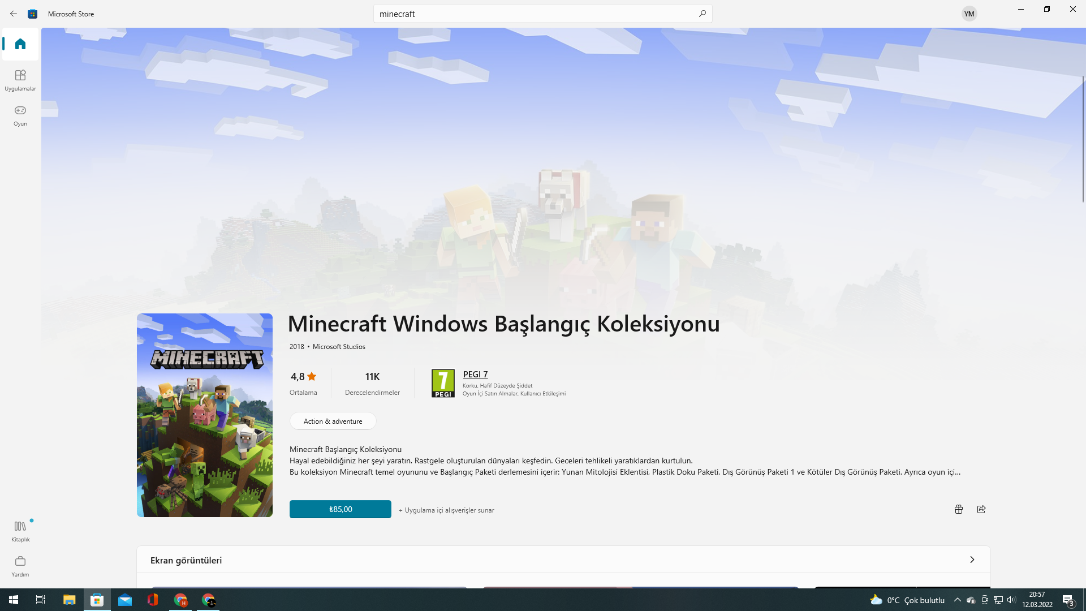The image size is (1086, 611).
Task: Click the back arrow icon
Action: click(x=14, y=14)
